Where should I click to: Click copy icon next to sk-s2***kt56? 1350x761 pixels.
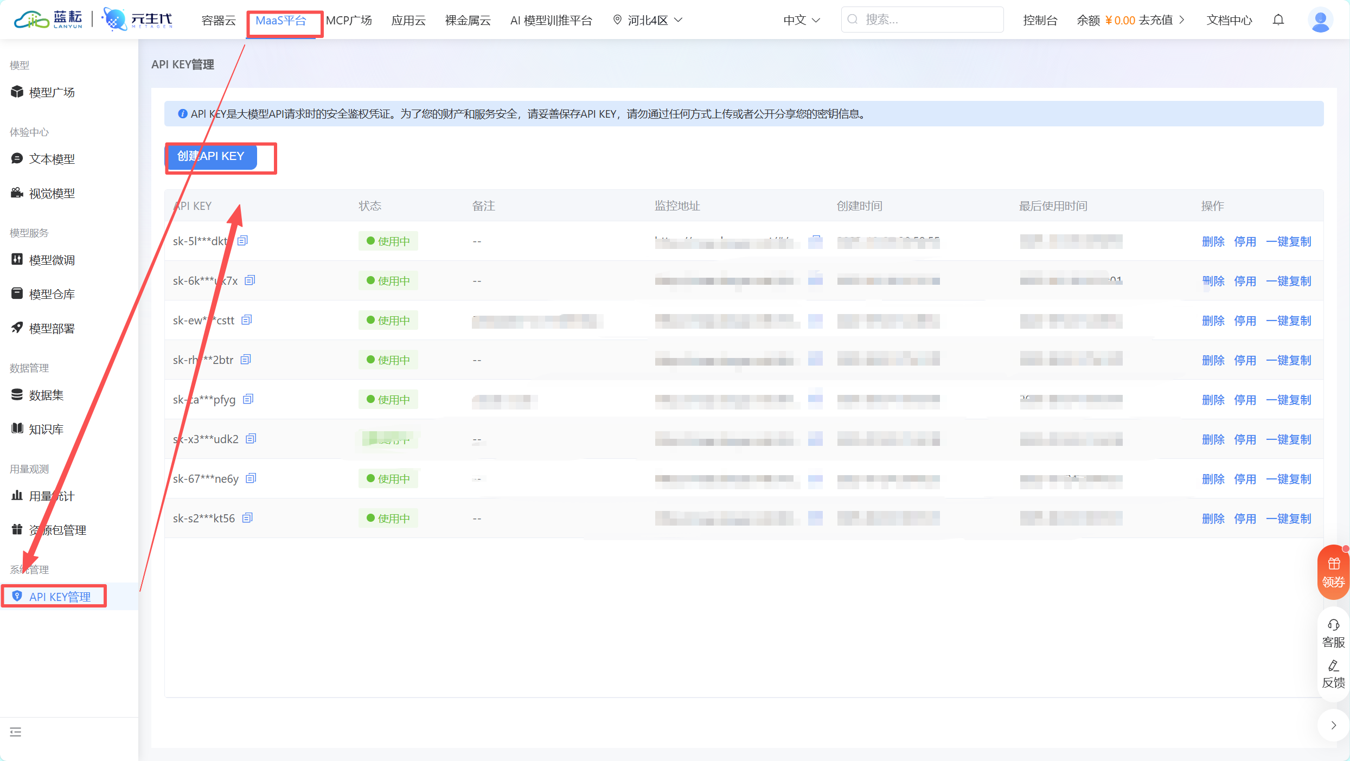tap(247, 518)
